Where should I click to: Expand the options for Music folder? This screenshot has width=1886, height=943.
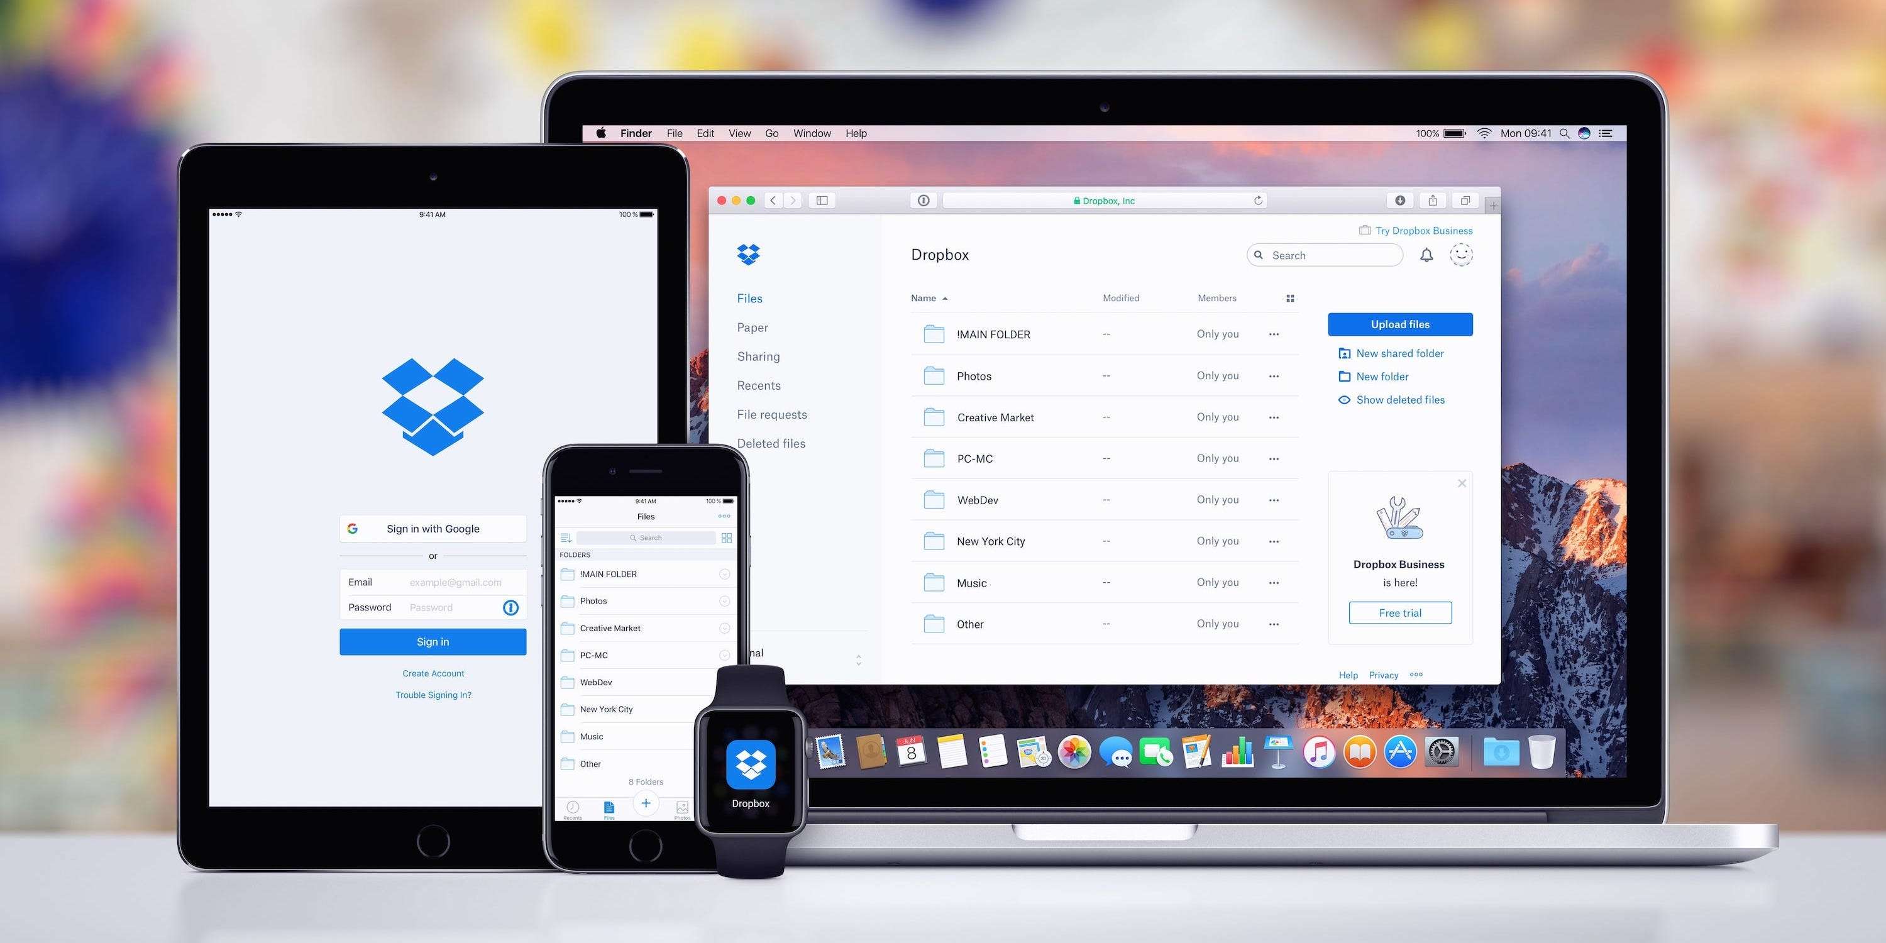point(1274,582)
